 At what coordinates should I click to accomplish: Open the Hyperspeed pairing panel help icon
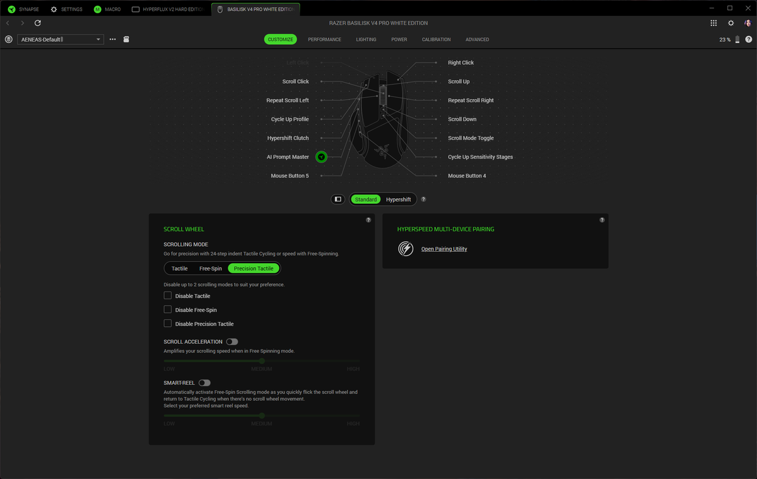tap(602, 220)
